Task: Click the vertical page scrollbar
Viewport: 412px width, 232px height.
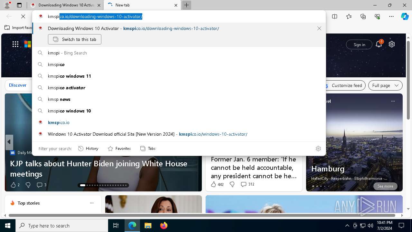Action: pos(408,80)
